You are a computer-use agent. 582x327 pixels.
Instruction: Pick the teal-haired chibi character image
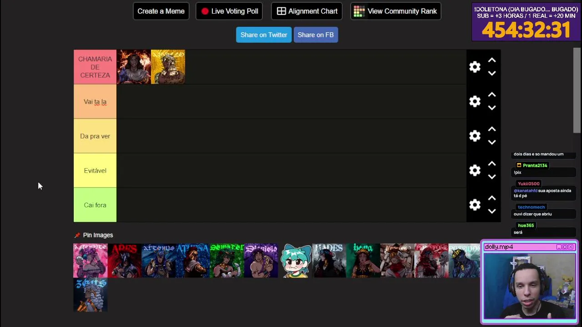tap(295, 260)
